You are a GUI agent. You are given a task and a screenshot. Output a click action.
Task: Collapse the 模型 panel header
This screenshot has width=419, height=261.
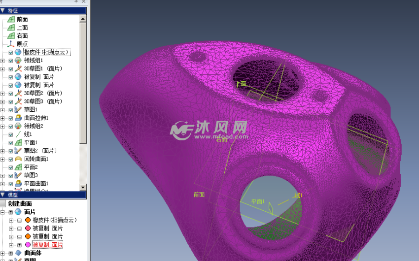coord(2,195)
